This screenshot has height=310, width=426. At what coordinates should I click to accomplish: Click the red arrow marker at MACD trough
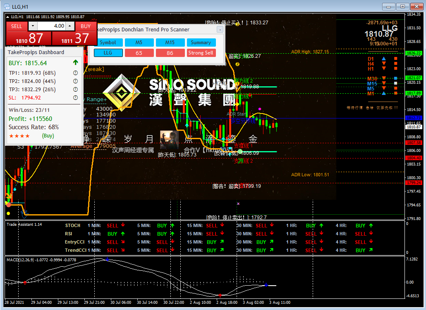click(x=220, y=295)
